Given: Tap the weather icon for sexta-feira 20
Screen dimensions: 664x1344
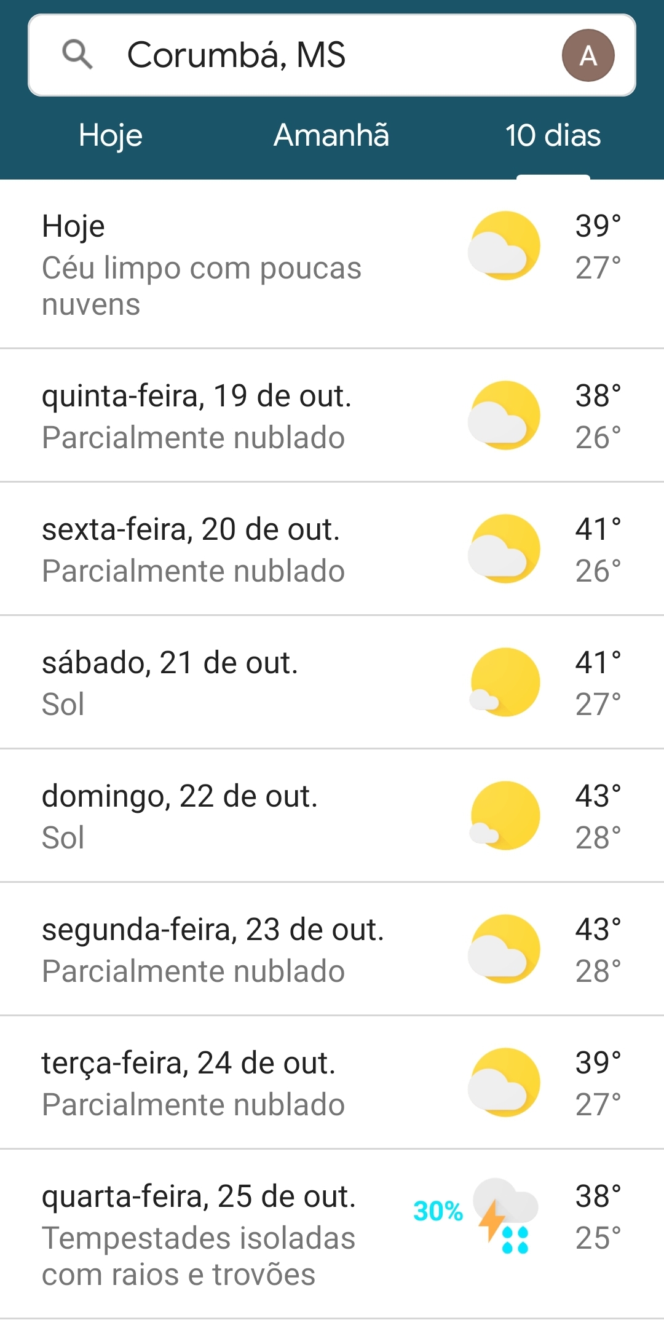Looking at the screenshot, I should click(504, 549).
